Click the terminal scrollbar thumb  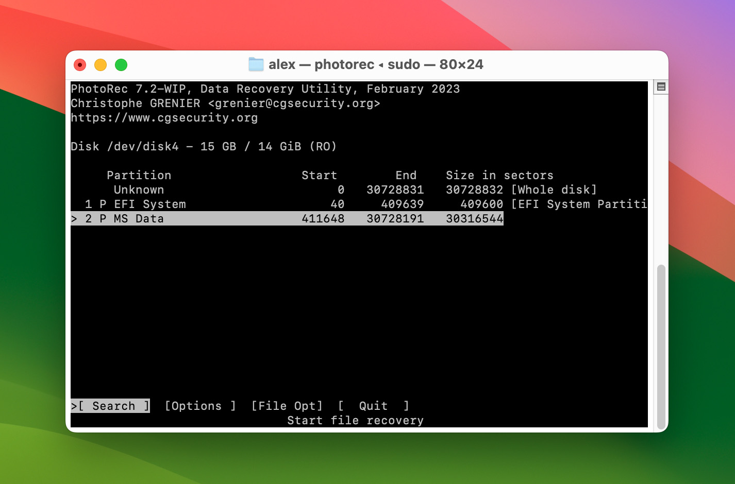click(661, 347)
